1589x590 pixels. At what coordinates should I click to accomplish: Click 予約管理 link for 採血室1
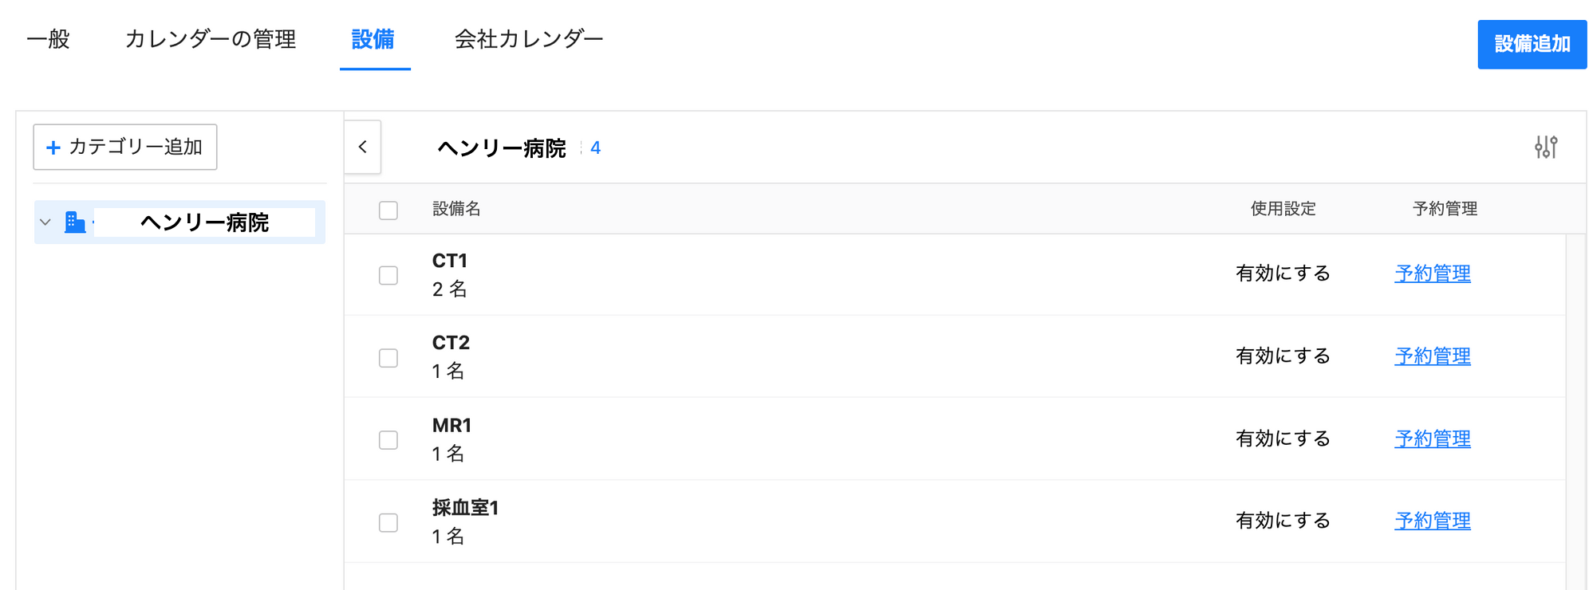click(1432, 521)
